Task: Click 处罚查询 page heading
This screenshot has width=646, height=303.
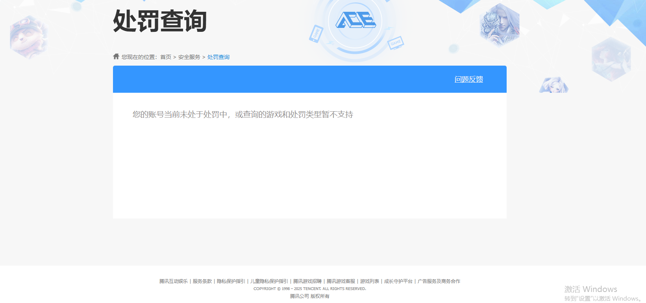Action: pos(160,21)
